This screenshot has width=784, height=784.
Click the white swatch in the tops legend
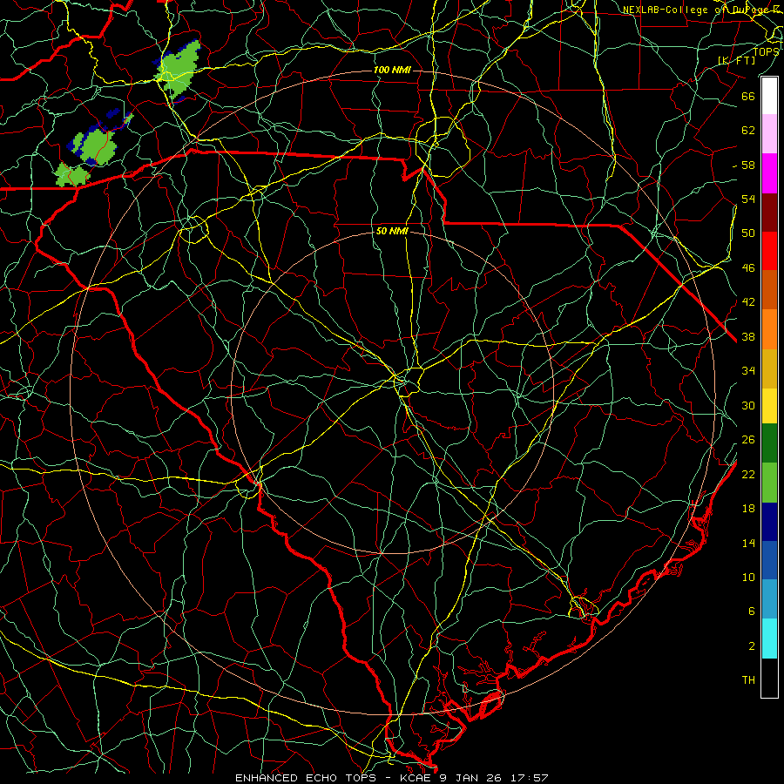point(769,96)
